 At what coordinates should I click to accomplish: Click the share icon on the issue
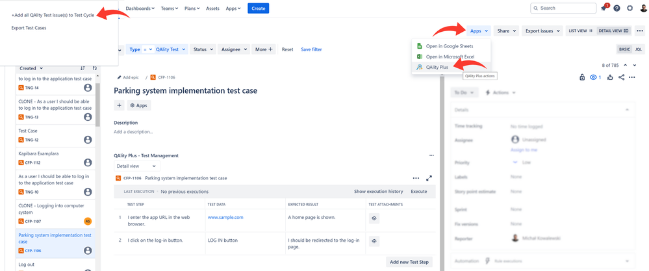point(621,77)
